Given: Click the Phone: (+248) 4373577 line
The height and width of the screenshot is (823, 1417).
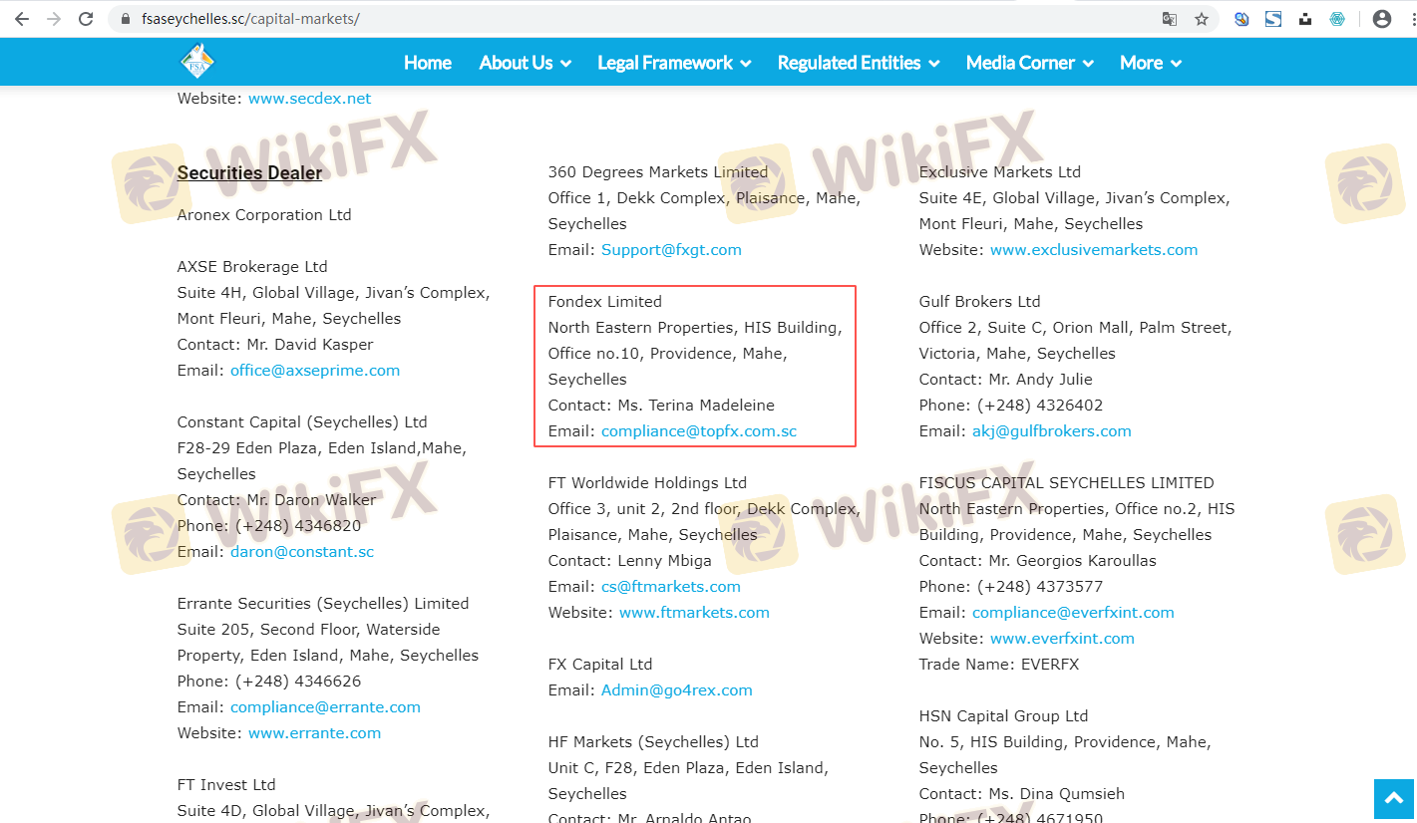Looking at the screenshot, I should coord(1011,587).
